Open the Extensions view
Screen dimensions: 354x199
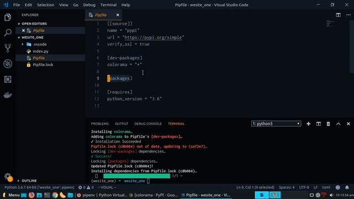pyautogui.click(x=7, y=79)
